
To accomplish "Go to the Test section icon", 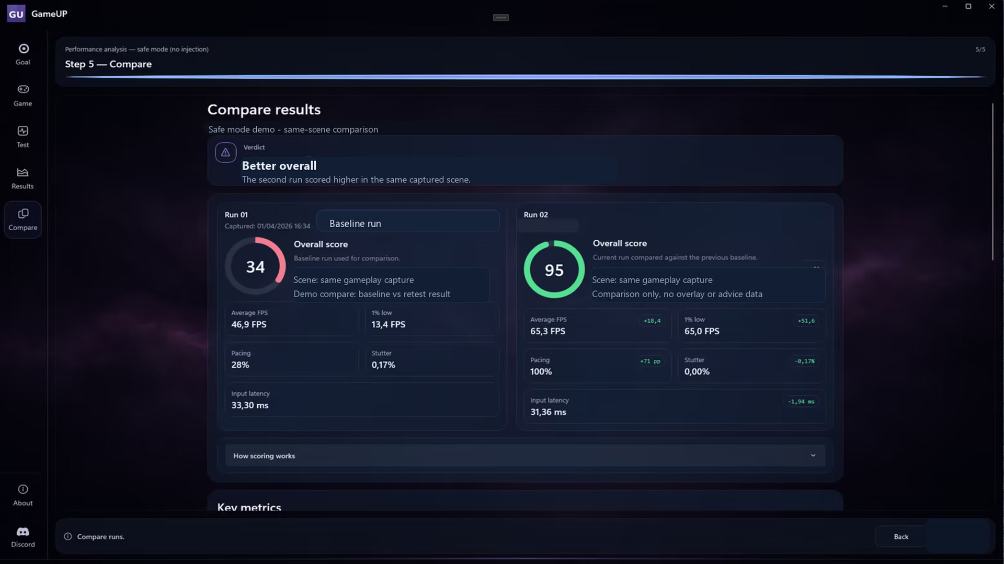I will pyautogui.click(x=23, y=131).
